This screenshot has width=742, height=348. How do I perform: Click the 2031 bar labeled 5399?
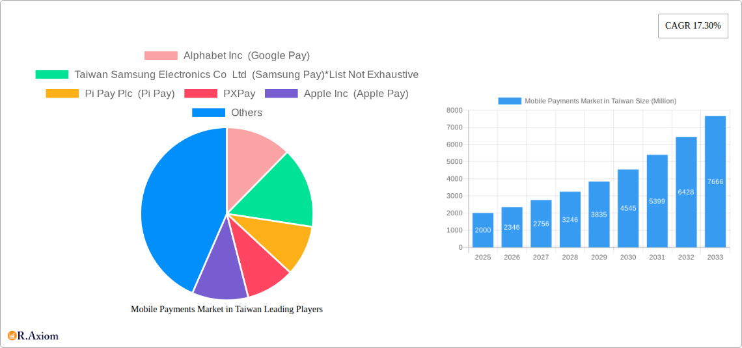(657, 201)
